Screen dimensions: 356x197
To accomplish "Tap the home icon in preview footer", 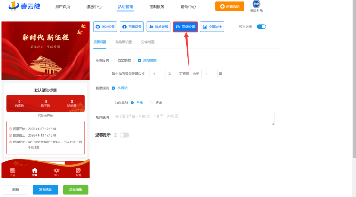I will click(34, 170).
